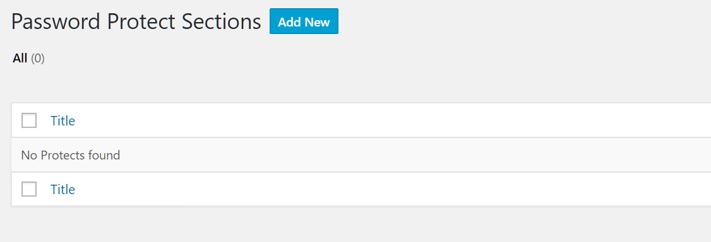Click the bottom Title column footer link
Screen dimensions: 711x242
tap(63, 189)
